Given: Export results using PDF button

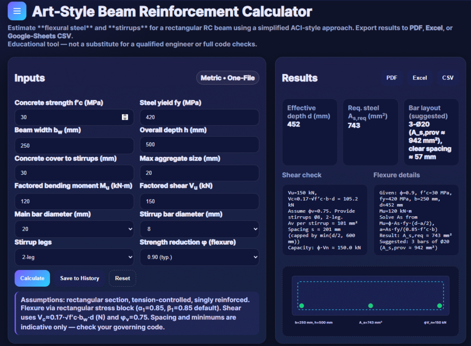Looking at the screenshot, I should (391, 78).
